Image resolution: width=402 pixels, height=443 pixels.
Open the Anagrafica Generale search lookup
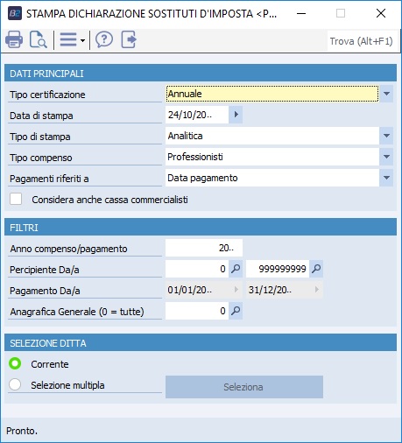[236, 311]
